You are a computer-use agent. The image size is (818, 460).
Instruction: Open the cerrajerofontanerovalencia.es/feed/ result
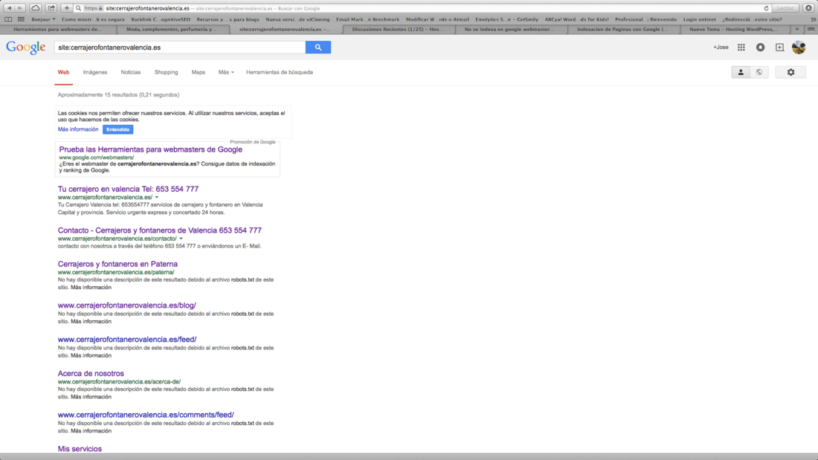click(x=126, y=340)
